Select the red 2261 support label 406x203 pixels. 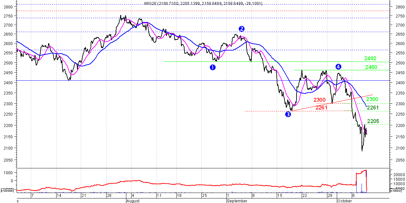tap(322, 107)
